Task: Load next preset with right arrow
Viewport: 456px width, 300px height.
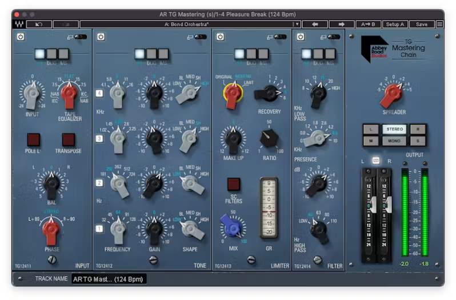Action: [341, 24]
